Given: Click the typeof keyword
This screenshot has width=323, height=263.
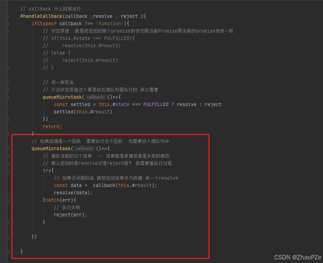Looking at the screenshot, I should pos(48,23).
